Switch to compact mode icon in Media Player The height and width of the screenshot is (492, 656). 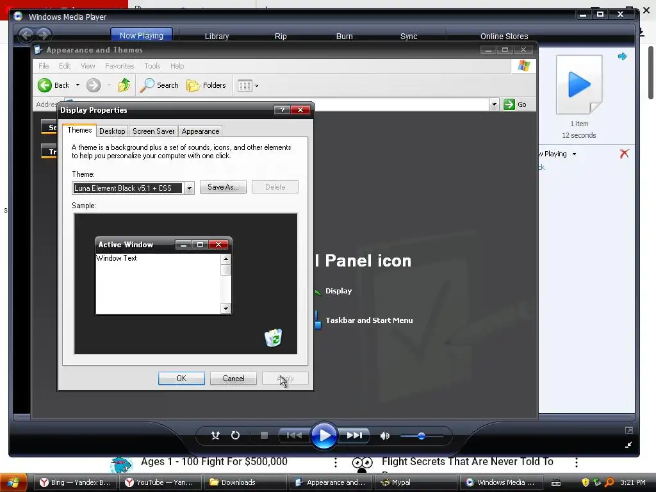click(628, 445)
